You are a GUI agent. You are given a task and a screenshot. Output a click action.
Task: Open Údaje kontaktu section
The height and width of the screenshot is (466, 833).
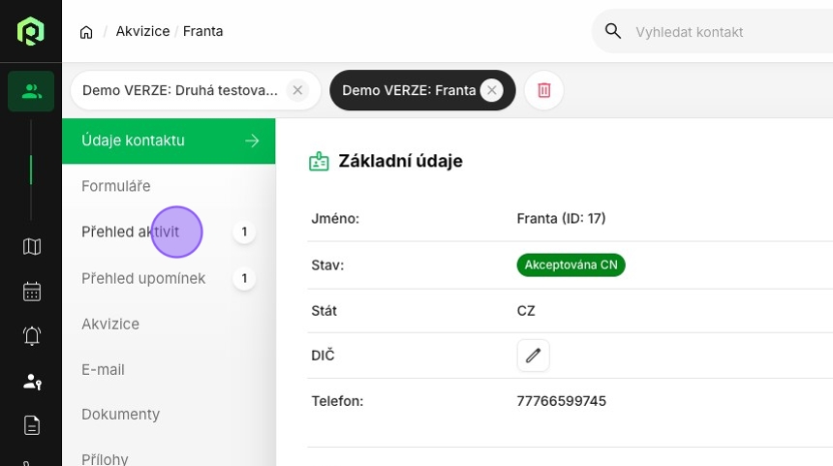[x=169, y=140]
